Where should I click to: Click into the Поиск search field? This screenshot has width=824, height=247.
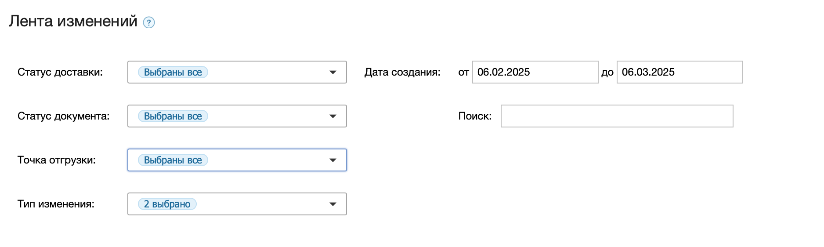(x=617, y=116)
